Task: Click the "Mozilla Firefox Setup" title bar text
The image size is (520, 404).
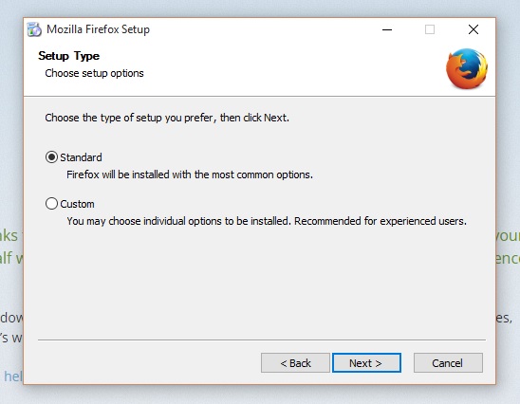Action: [x=98, y=29]
